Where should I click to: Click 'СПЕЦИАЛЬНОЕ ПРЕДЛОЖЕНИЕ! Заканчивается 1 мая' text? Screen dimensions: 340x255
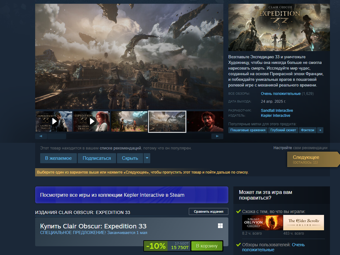[94, 233]
